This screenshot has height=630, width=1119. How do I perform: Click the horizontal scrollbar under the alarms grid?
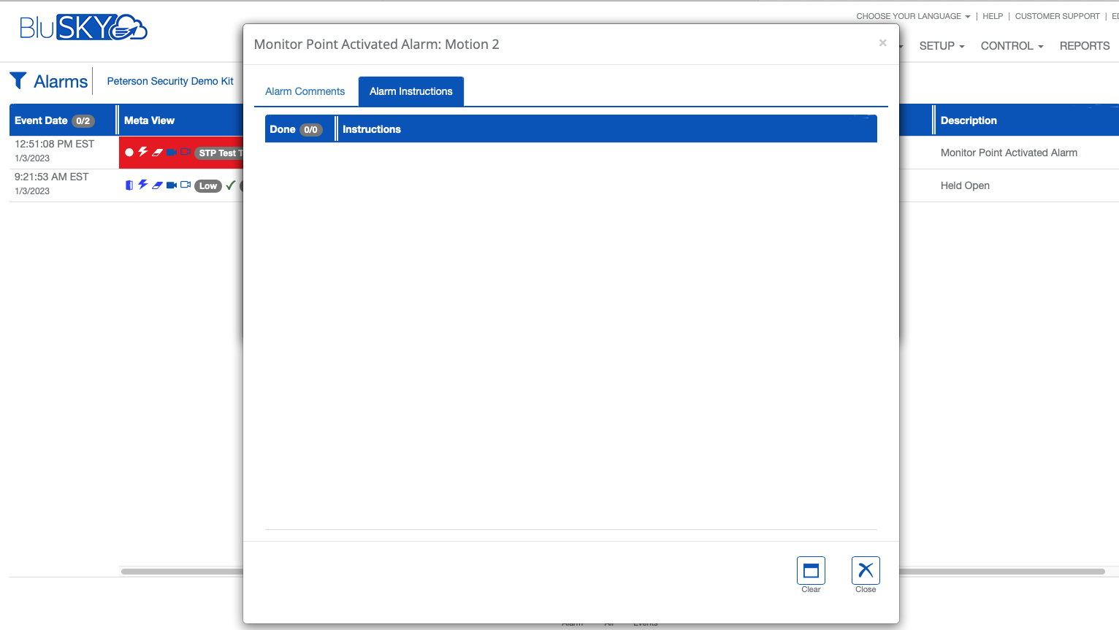point(1001,572)
